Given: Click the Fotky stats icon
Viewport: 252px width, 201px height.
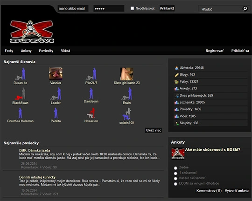Looking at the screenshot, I should coord(176,82).
